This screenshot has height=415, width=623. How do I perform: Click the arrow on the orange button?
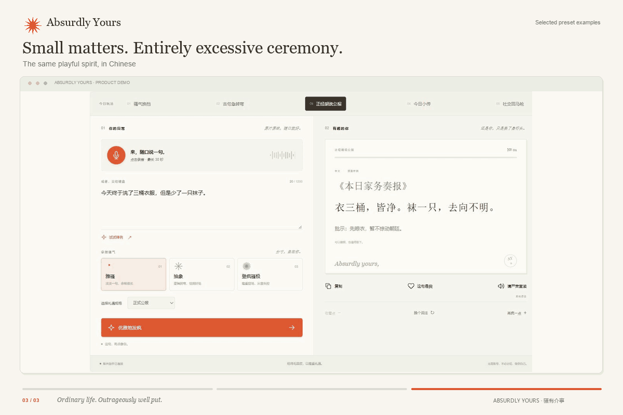pos(292,327)
